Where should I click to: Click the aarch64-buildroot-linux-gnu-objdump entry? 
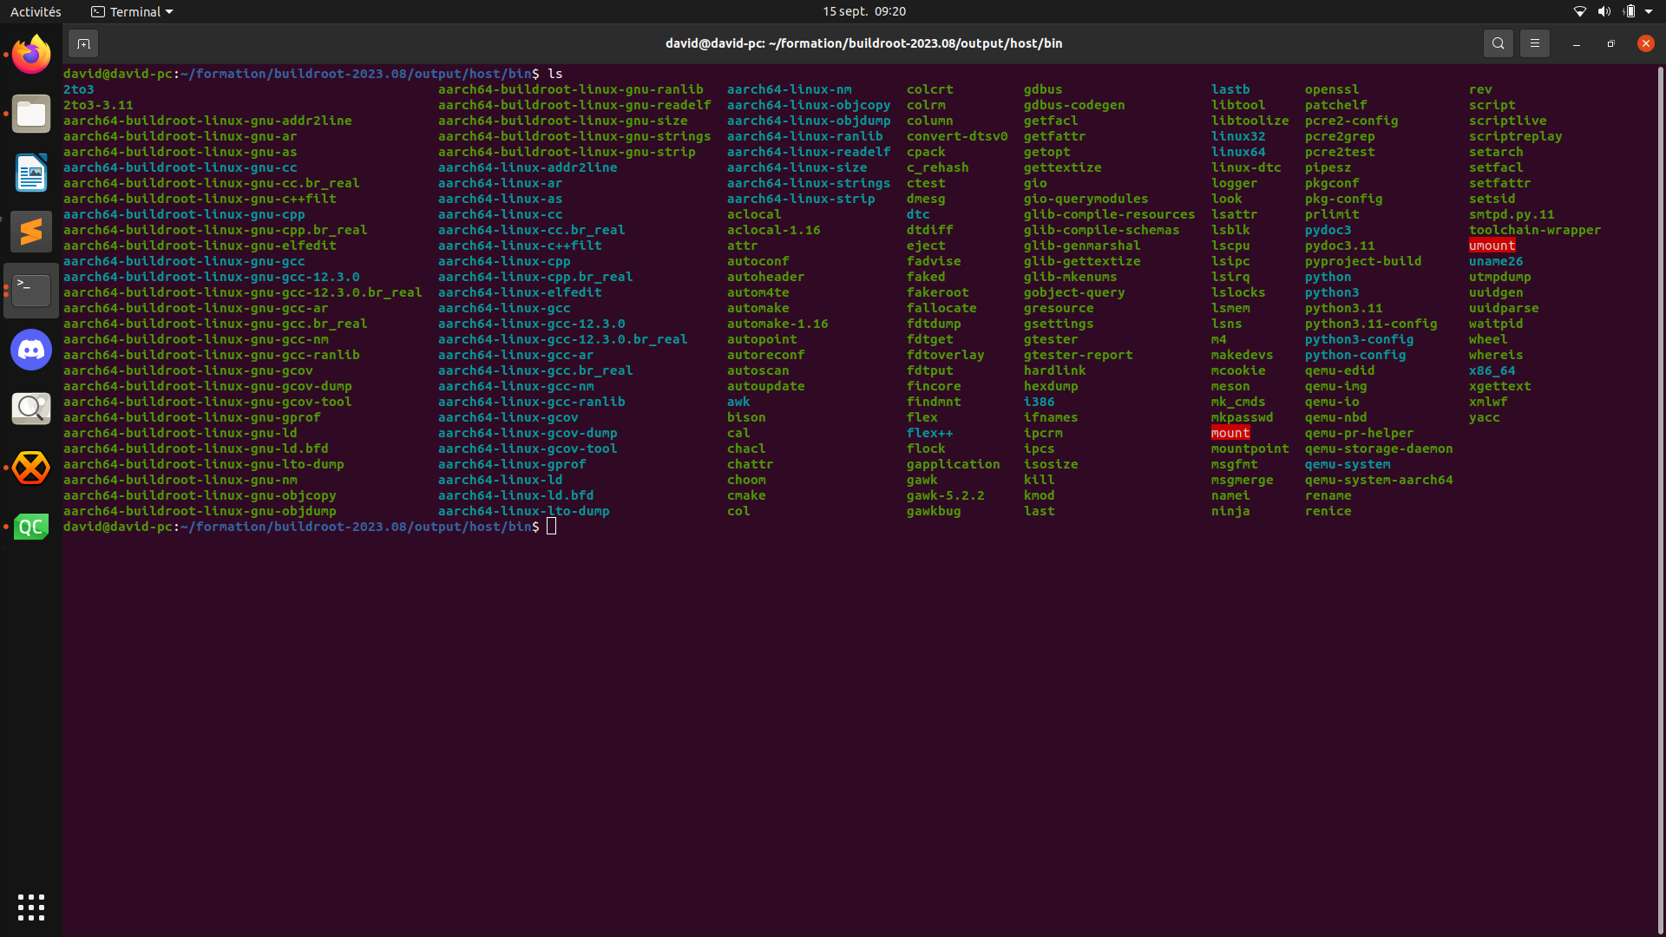[200, 511]
